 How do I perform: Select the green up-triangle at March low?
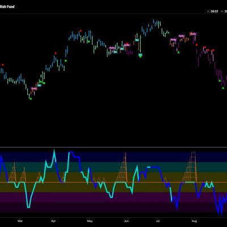[31, 99]
